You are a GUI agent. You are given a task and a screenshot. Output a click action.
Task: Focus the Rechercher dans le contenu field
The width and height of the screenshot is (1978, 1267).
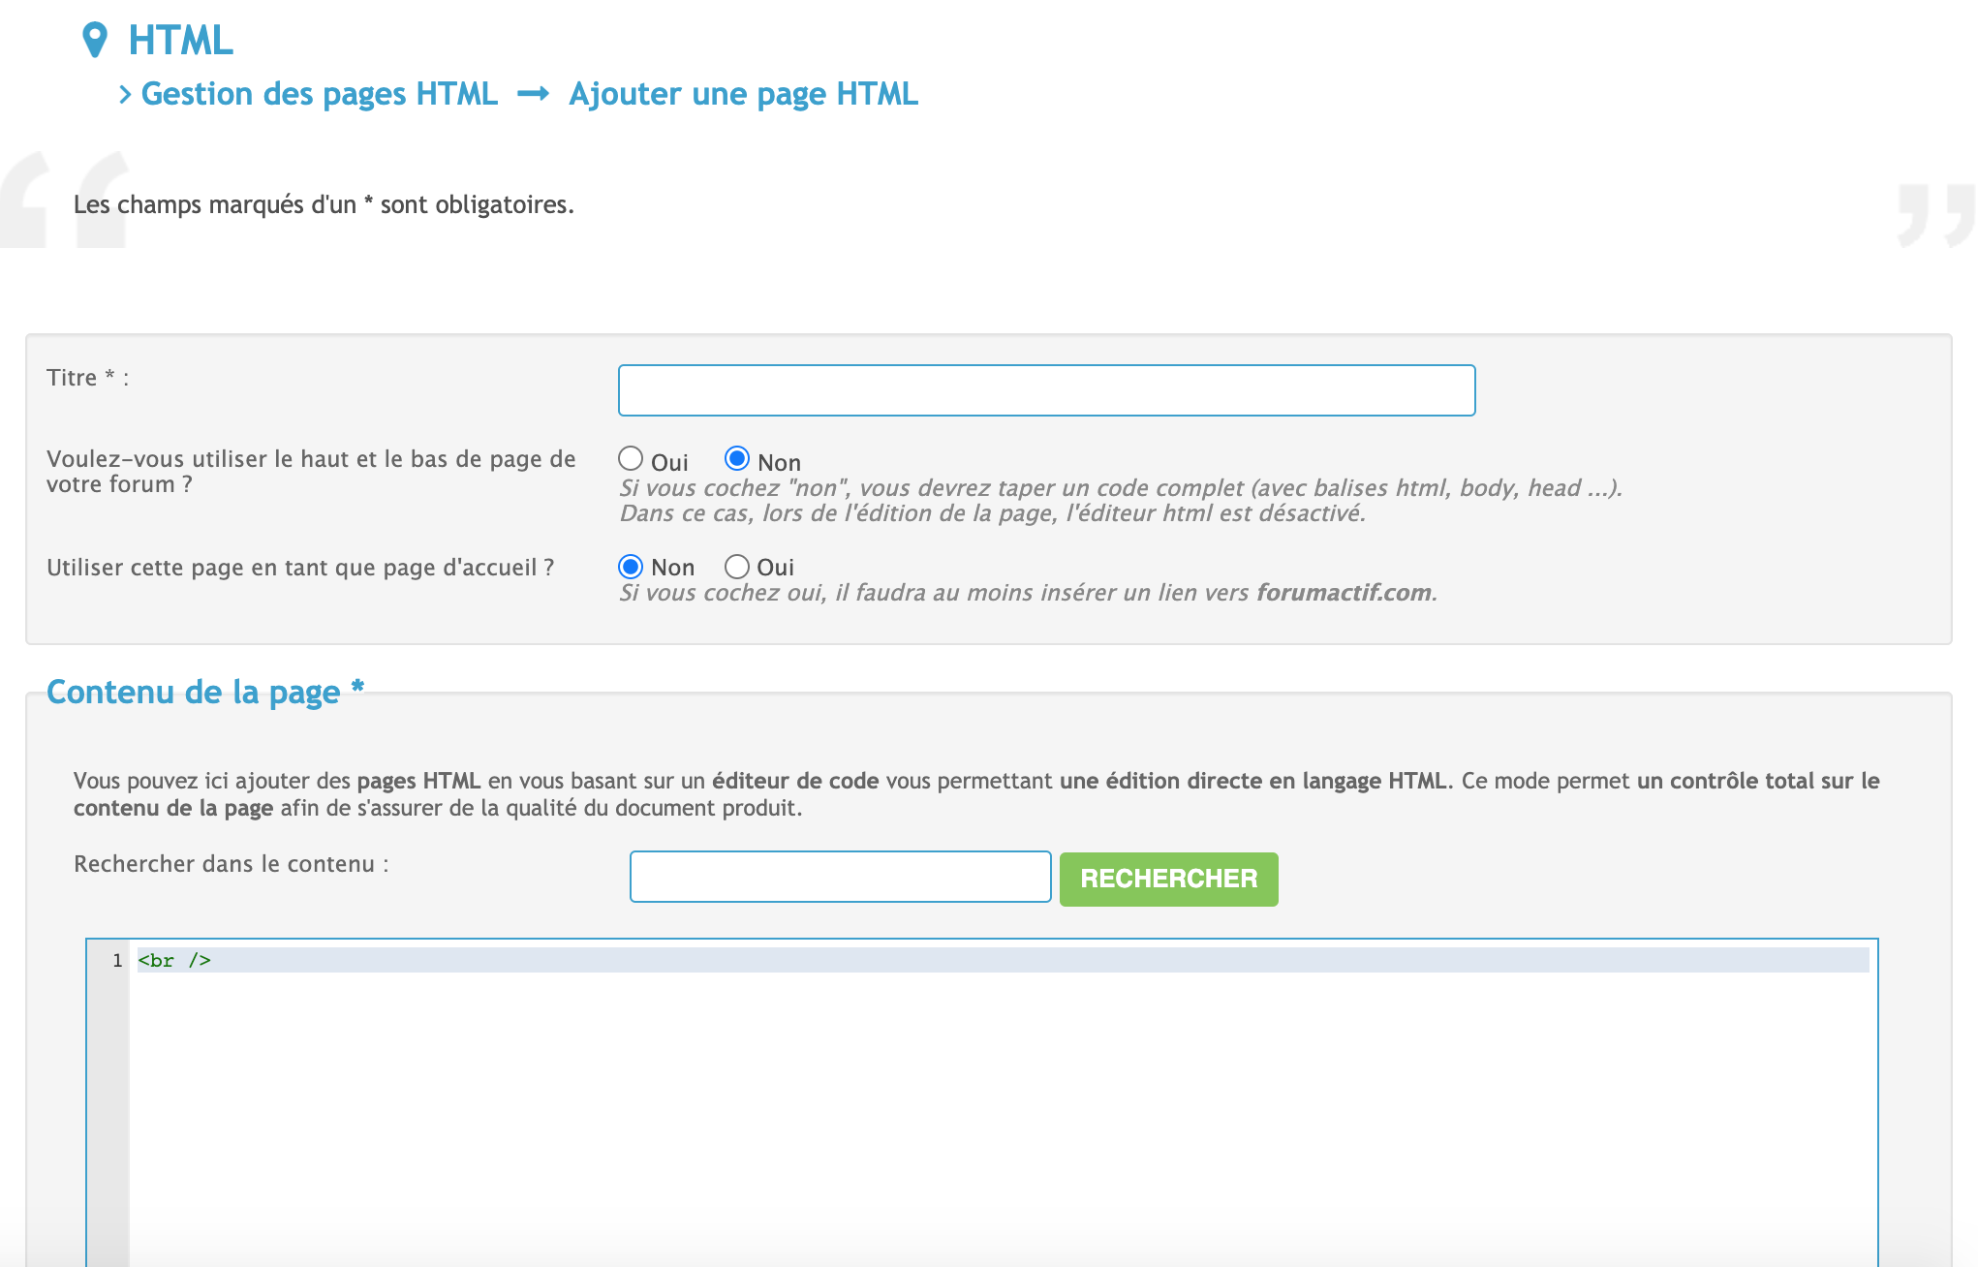pyautogui.click(x=840, y=877)
